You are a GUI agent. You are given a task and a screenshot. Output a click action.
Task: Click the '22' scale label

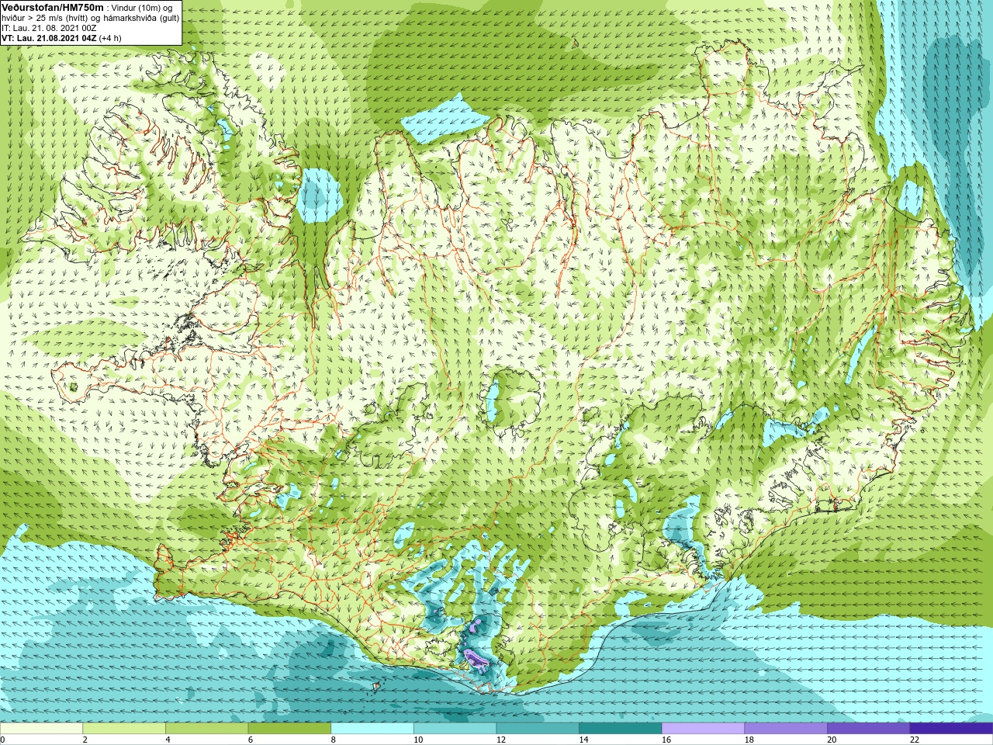(915, 740)
